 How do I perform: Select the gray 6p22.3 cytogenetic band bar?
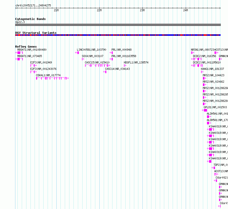click(118, 25)
